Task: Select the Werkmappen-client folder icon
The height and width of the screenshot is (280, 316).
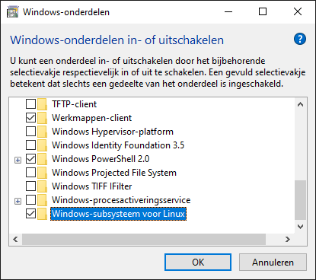Action: (42, 118)
